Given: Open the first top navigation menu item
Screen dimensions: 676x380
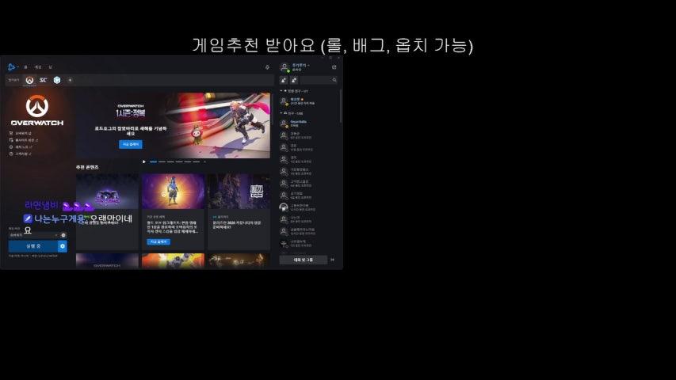Looking at the screenshot, I should 26,67.
